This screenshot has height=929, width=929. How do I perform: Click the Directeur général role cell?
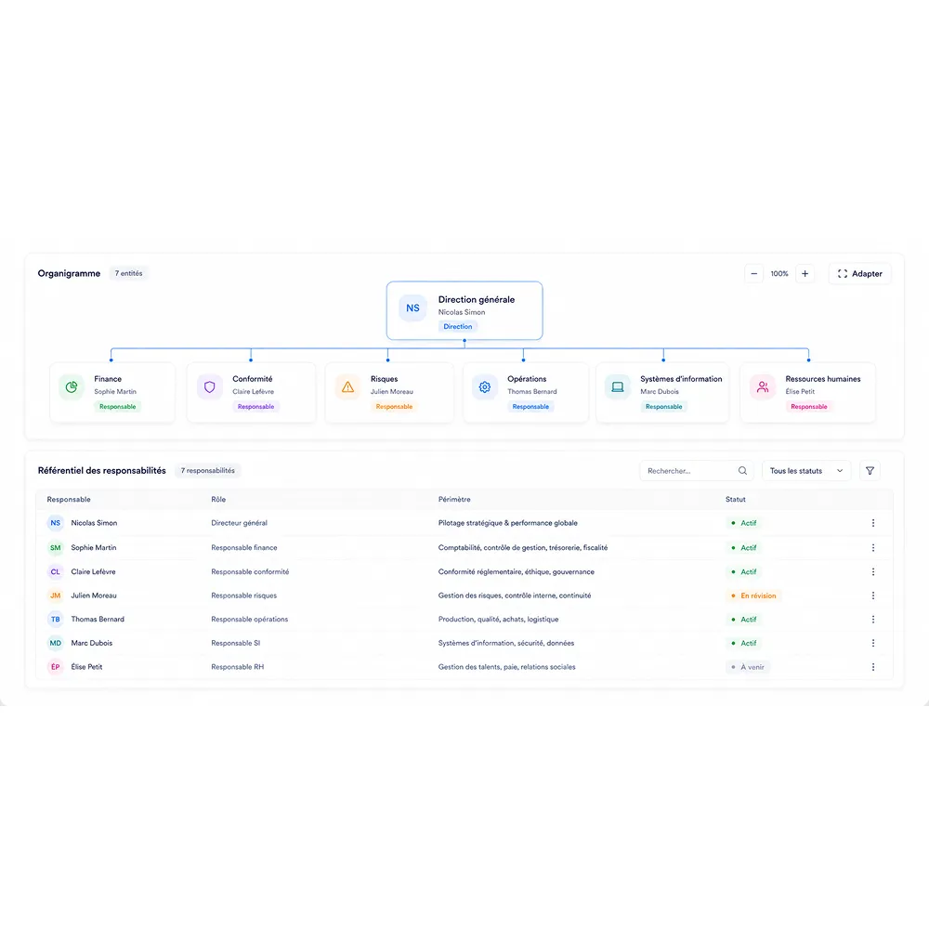click(239, 523)
